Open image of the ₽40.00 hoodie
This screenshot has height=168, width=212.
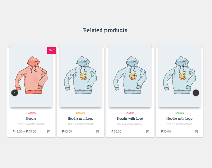[x=80, y=75]
